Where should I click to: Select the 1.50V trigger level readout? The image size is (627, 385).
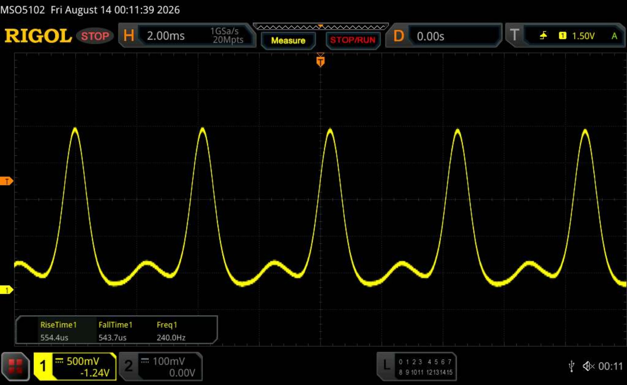point(583,36)
